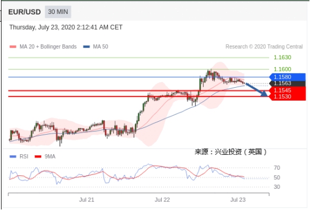Toggle the 9MA legend entry
Viewport: 310px width, 210px height.
[x=45, y=156]
